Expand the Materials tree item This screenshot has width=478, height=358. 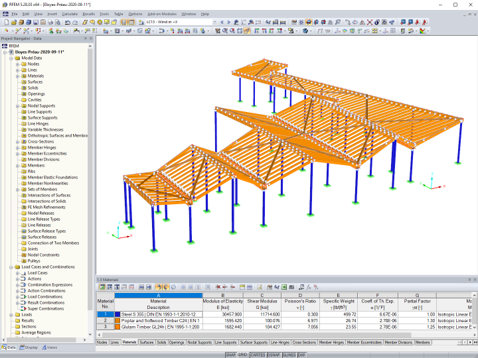coord(18,76)
